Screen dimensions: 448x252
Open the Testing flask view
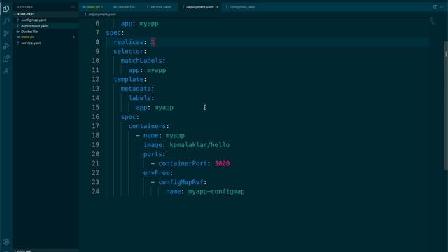6,71
